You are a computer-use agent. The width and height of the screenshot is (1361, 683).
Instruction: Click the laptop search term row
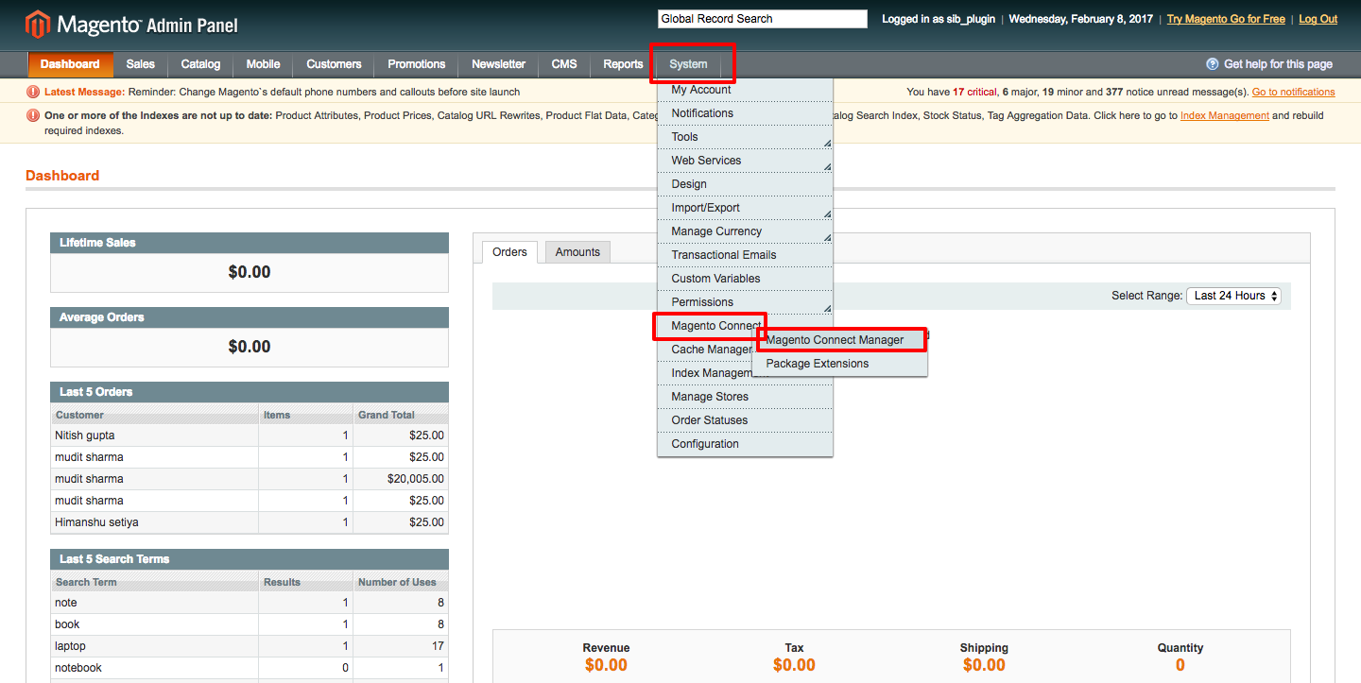[250, 646]
